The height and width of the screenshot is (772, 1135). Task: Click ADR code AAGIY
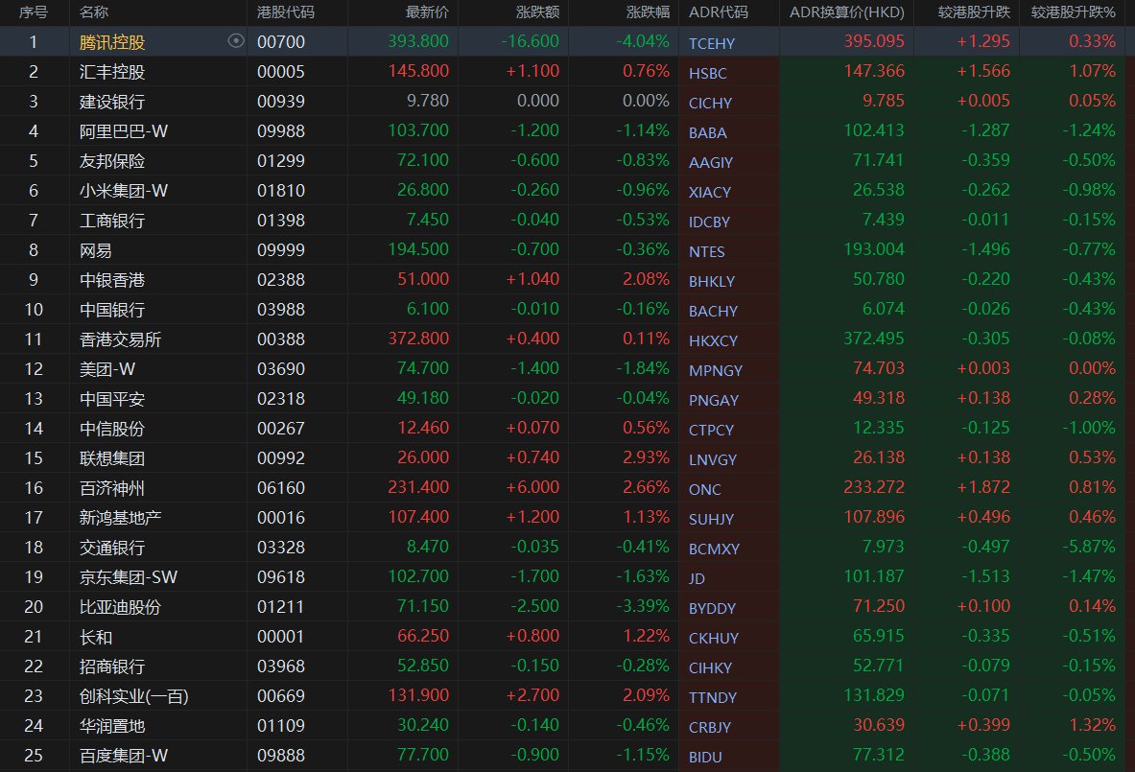(711, 162)
